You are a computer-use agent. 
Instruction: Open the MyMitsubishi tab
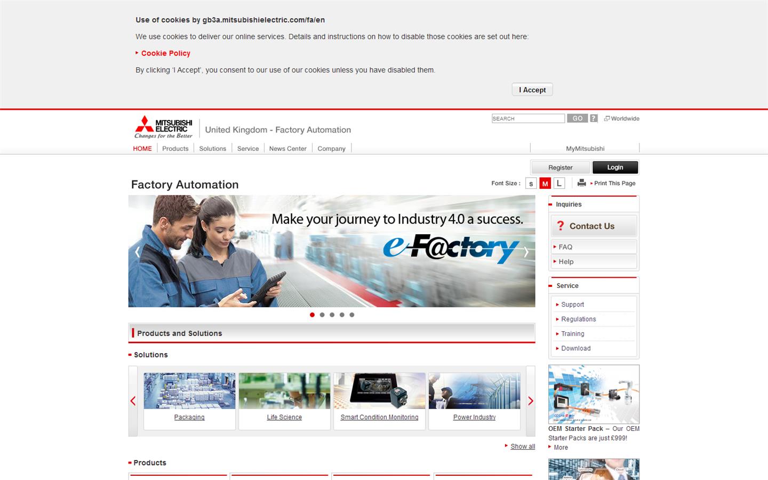[x=585, y=149]
